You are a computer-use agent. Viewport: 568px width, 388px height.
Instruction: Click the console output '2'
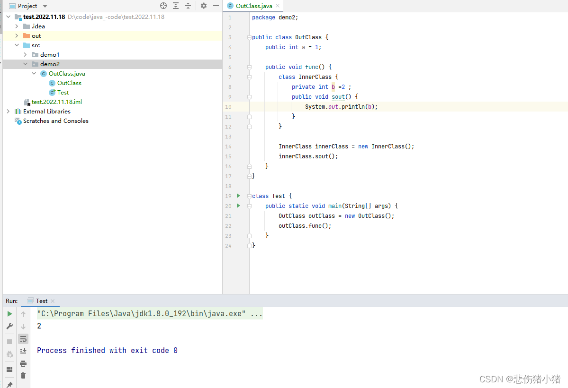(x=39, y=326)
